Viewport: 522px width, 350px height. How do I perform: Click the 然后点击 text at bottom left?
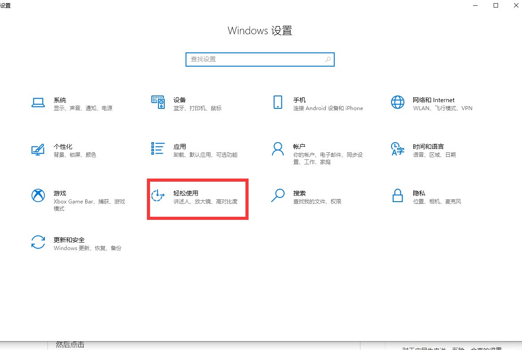[69, 344]
